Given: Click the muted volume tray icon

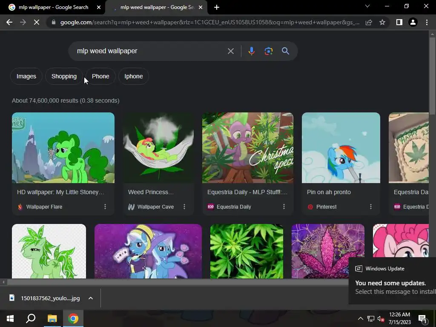Looking at the screenshot, I should click(381, 318).
